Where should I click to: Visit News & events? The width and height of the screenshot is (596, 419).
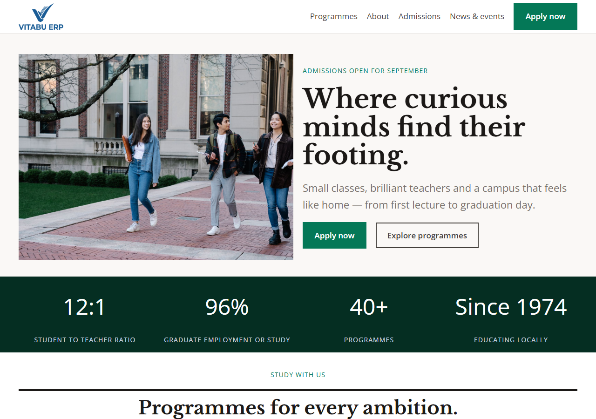pyautogui.click(x=477, y=16)
